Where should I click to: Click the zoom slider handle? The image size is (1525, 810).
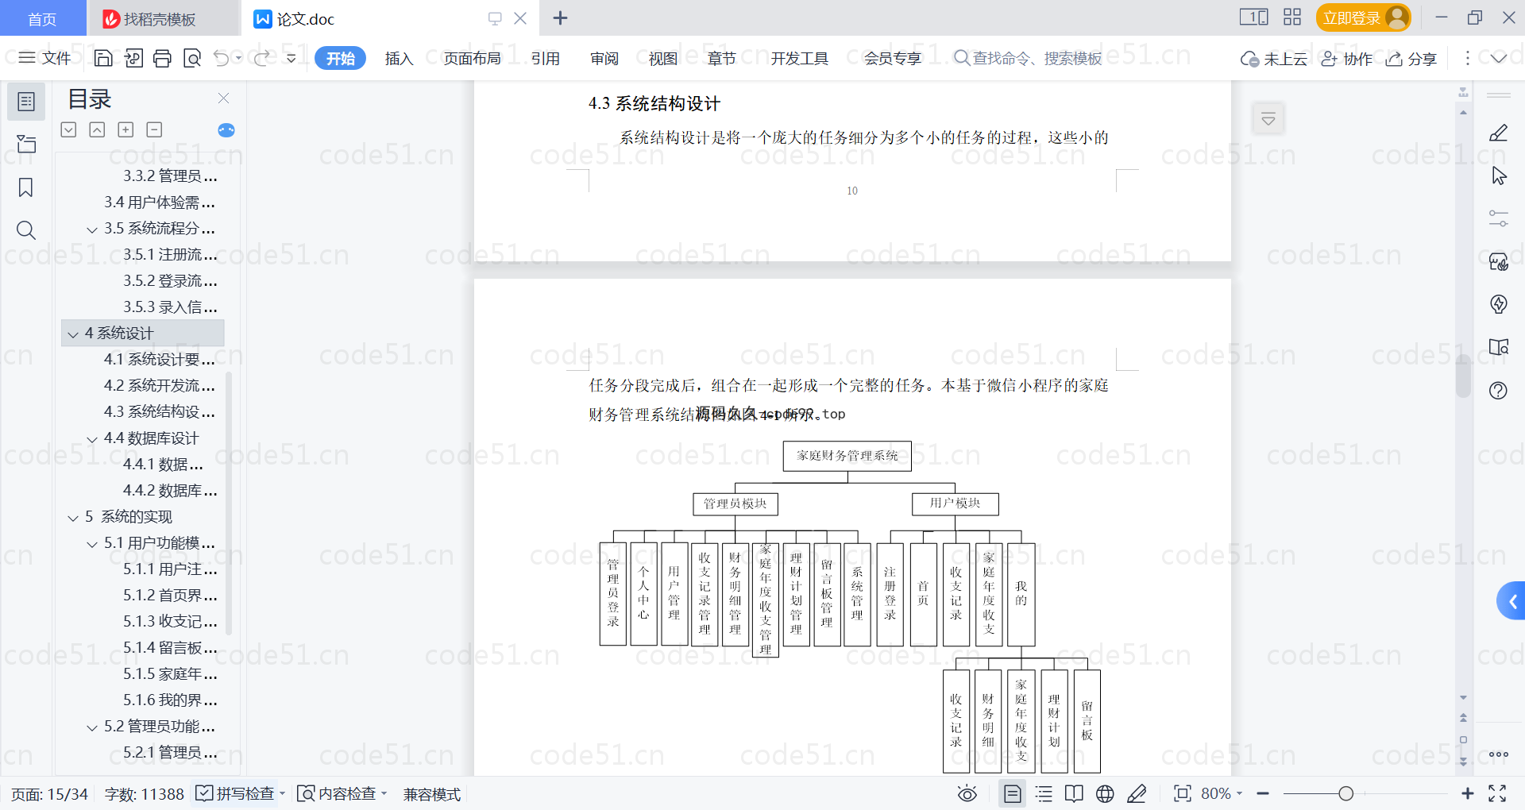[1345, 794]
